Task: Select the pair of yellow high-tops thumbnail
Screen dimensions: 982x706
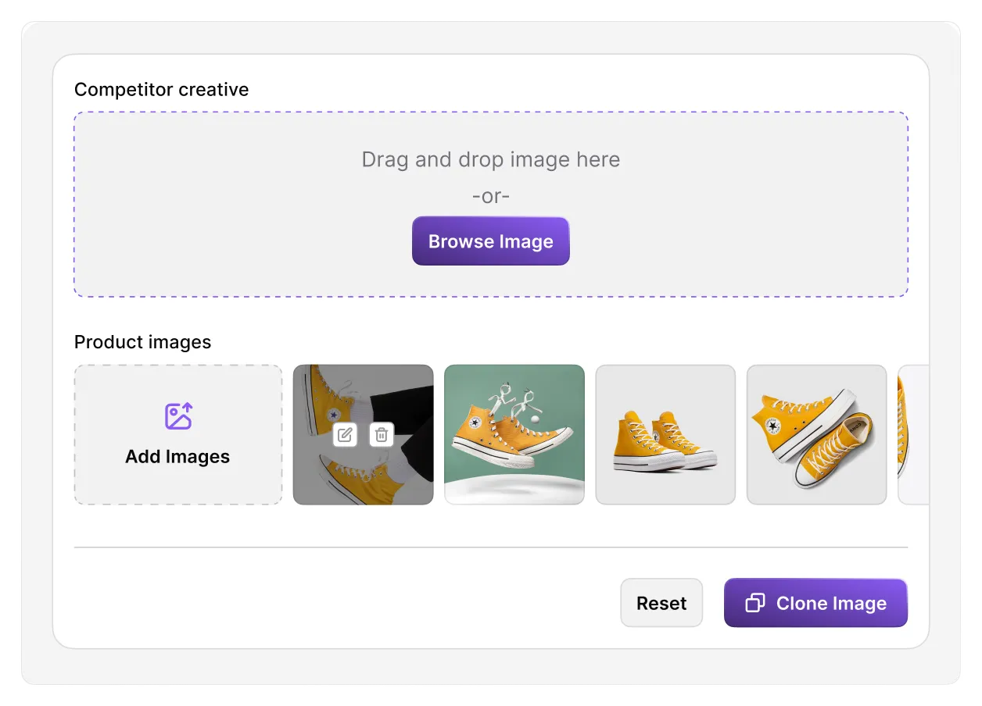Action: [x=665, y=434]
